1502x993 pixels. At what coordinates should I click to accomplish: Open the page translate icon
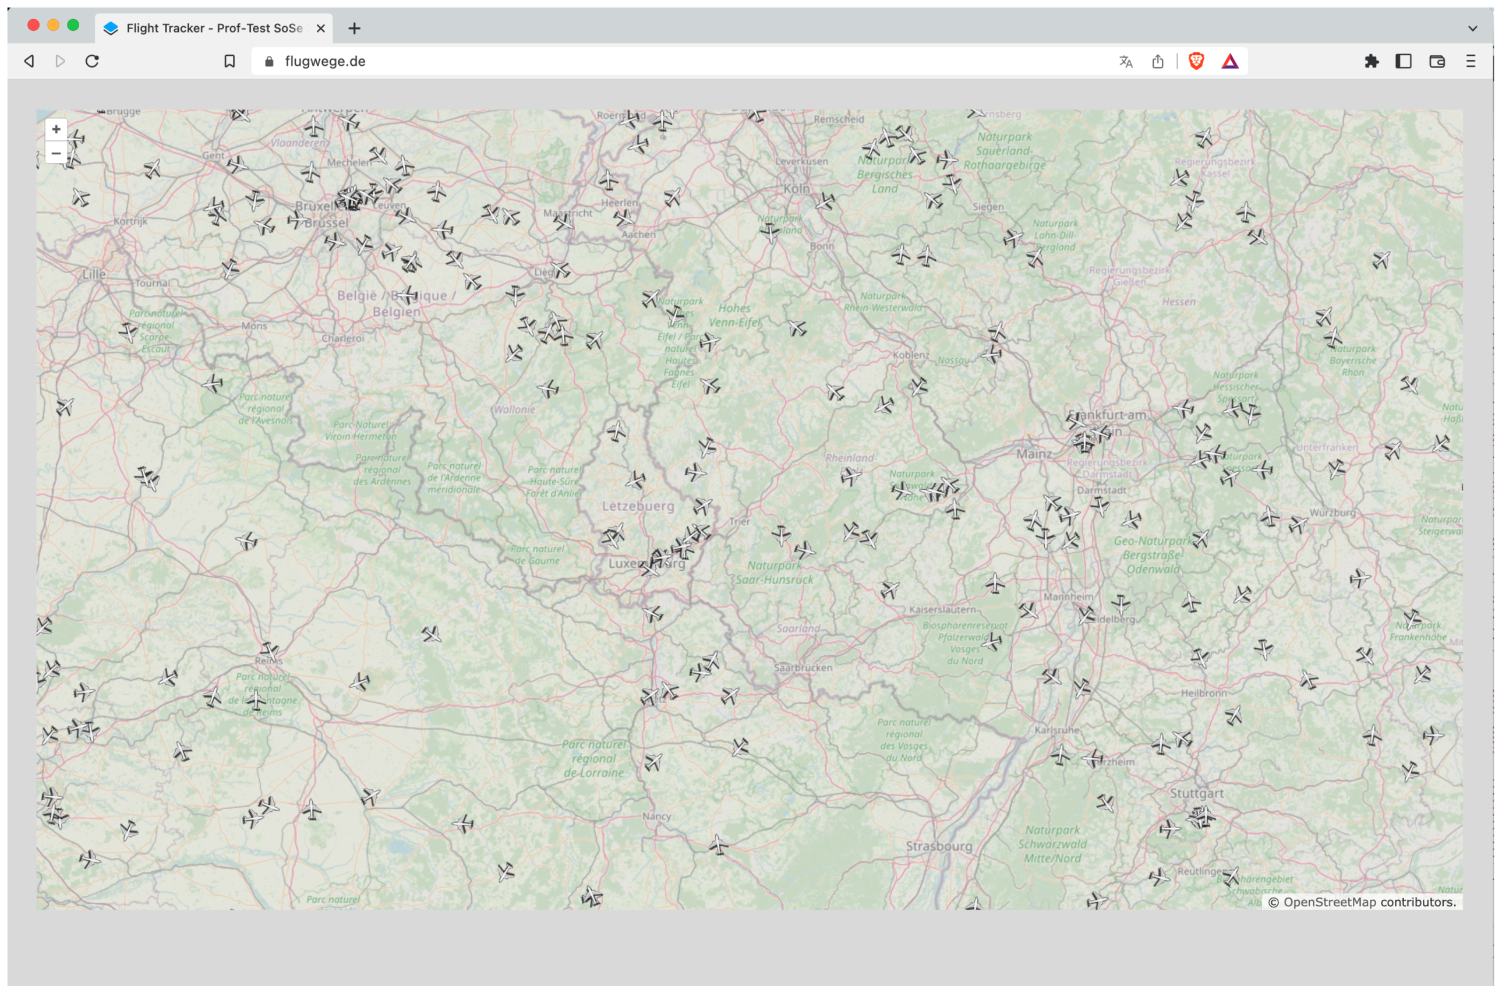pyautogui.click(x=1125, y=61)
